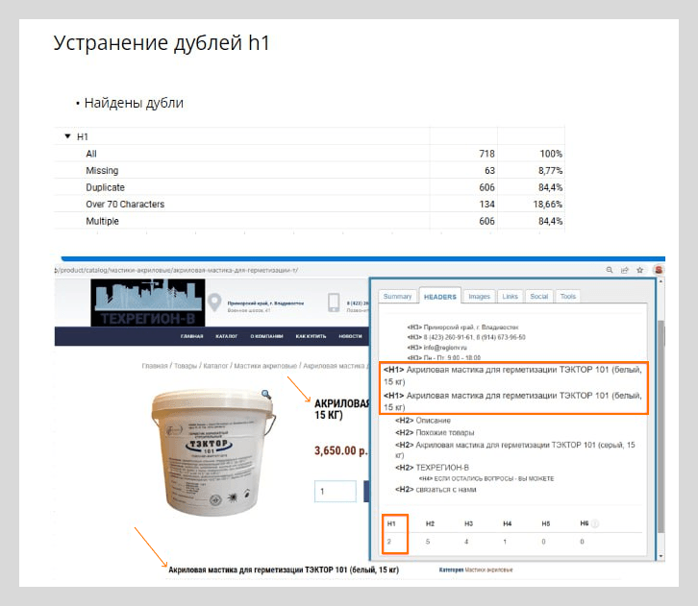698x606 pixels.
Task: Open the НОВОСТИ menu item
Action: point(350,336)
